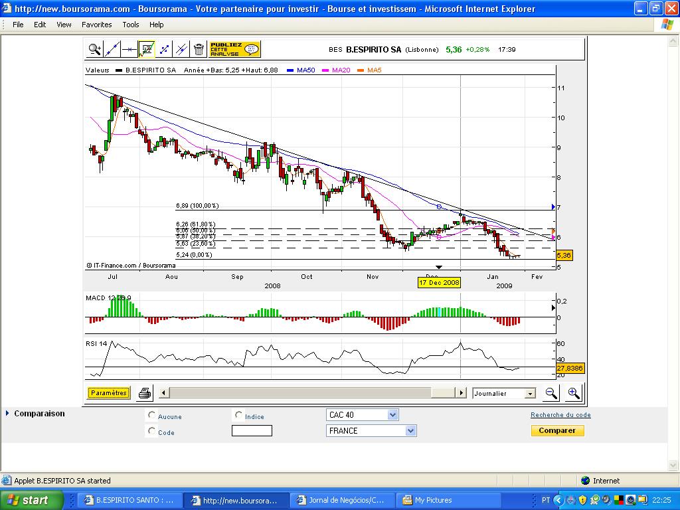The width and height of the screenshot is (680, 510).
Task: Click the MA50 legend label
Action: point(305,70)
